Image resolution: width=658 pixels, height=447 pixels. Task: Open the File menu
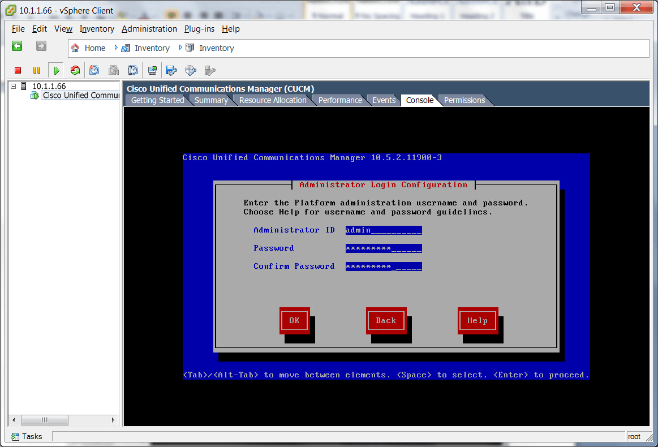(18, 29)
